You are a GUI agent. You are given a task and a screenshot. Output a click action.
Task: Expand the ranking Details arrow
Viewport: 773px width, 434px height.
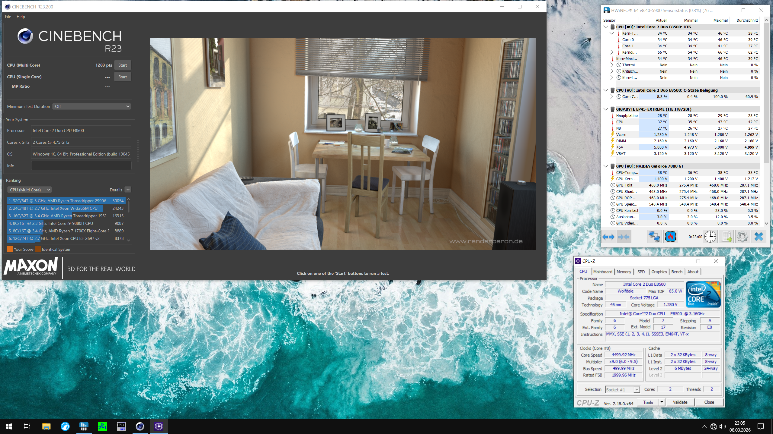128,190
